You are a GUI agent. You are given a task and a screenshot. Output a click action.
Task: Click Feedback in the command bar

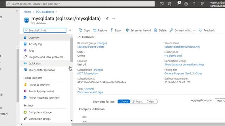pyautogui.click(x=207, y=30)
